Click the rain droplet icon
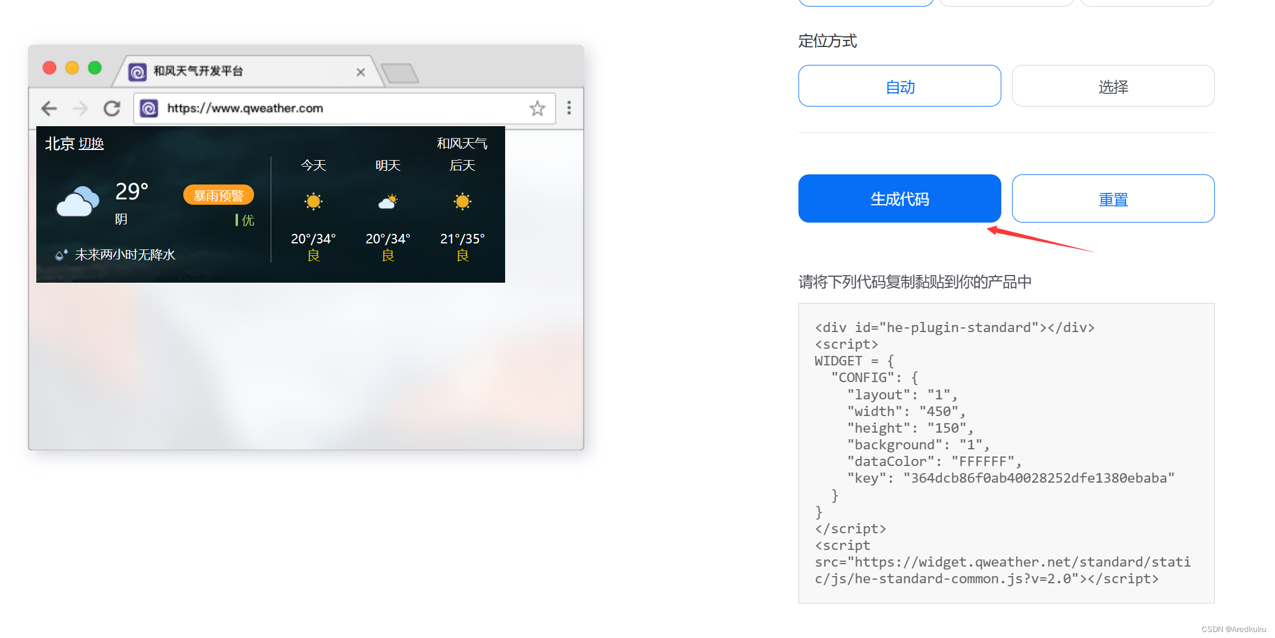 coord(61,255)
